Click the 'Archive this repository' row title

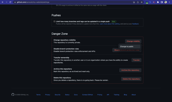tap(63, 69)
